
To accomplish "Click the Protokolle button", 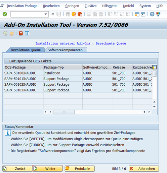I will pyautogui.click(x=80, y=169).
